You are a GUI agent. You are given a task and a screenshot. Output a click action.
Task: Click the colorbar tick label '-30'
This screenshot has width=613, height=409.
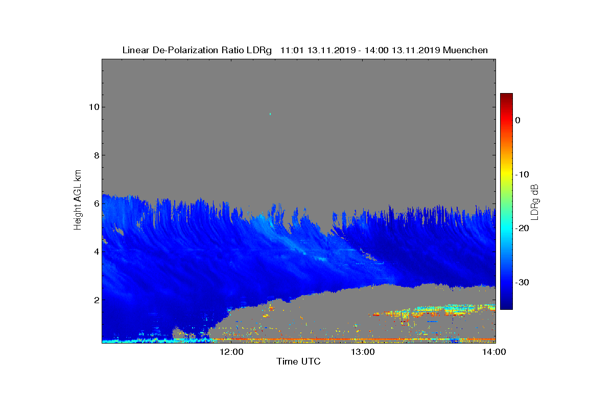tap(522, 282)
